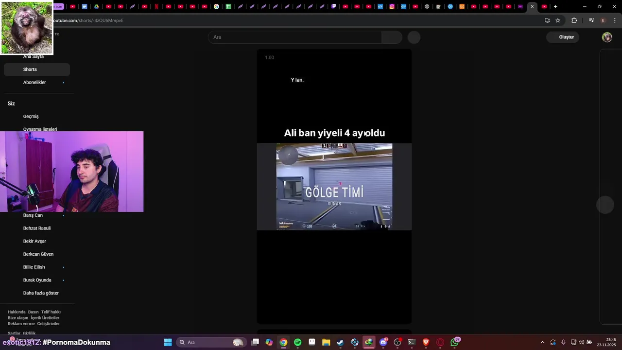Open Task View on the taskbar

(x=255, y=342)
